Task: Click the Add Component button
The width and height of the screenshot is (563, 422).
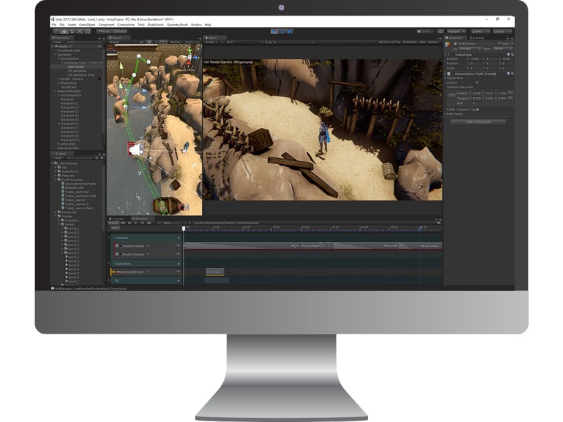Action: click(x=478, y=122)
